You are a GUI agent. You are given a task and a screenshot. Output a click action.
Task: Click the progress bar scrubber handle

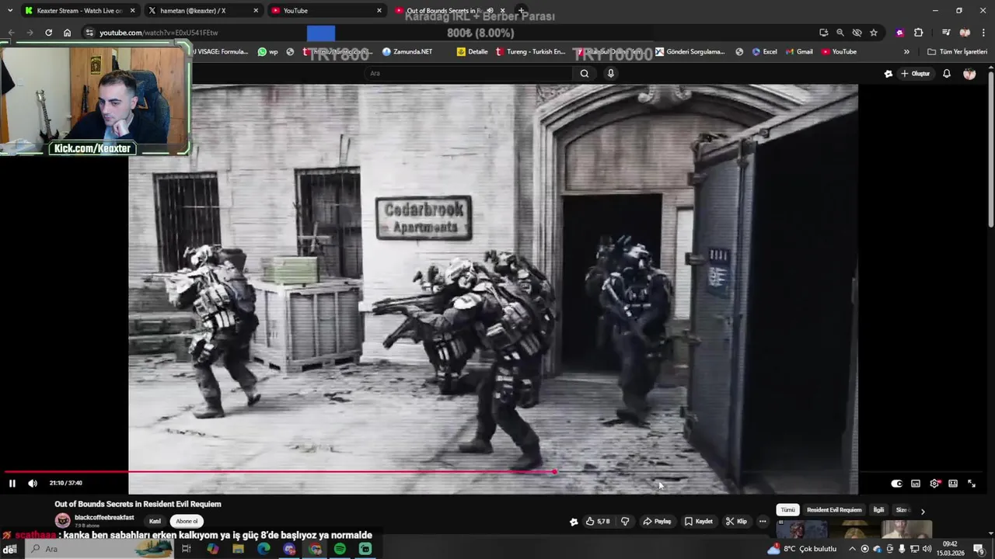554,471
